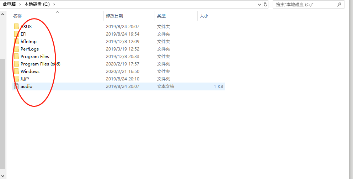The width and height of the screenshot is (353, 179).
Task: Click the search magnifier icon
Action: [x=339, y=5]
